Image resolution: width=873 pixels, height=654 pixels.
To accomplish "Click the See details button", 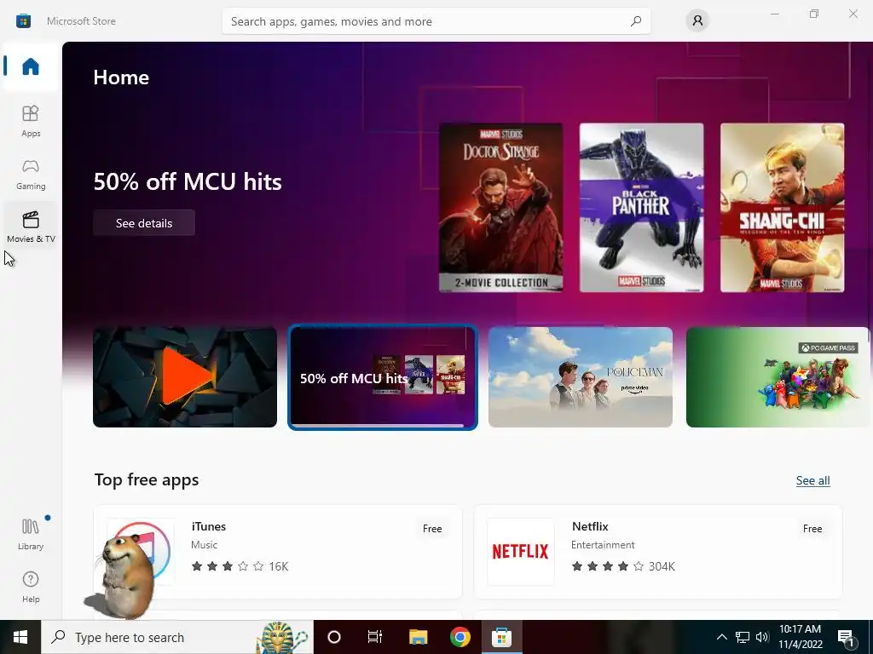I will point(143,223).
